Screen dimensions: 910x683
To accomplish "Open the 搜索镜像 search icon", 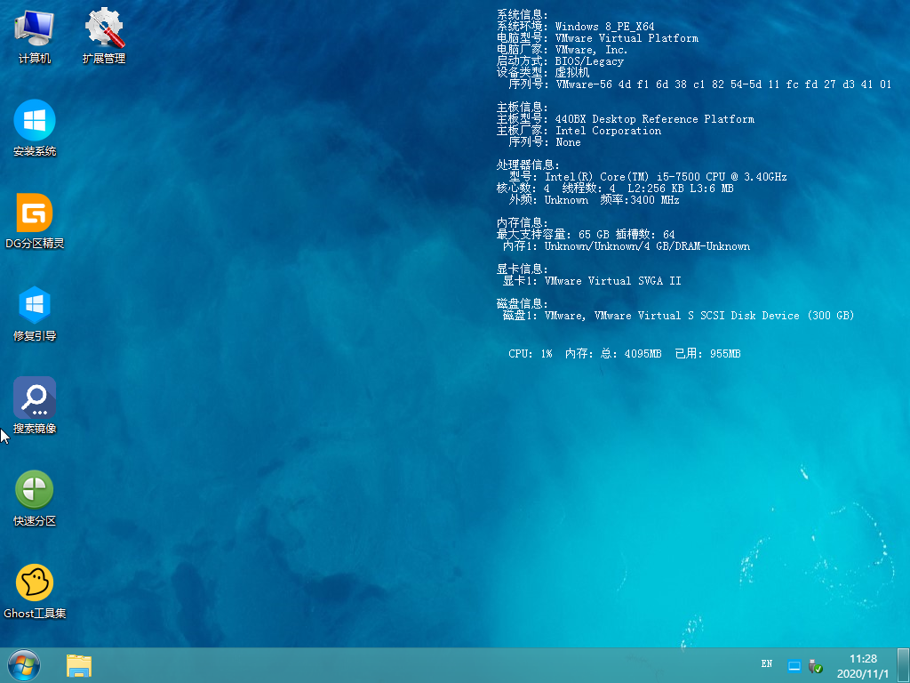I will 35,406.
